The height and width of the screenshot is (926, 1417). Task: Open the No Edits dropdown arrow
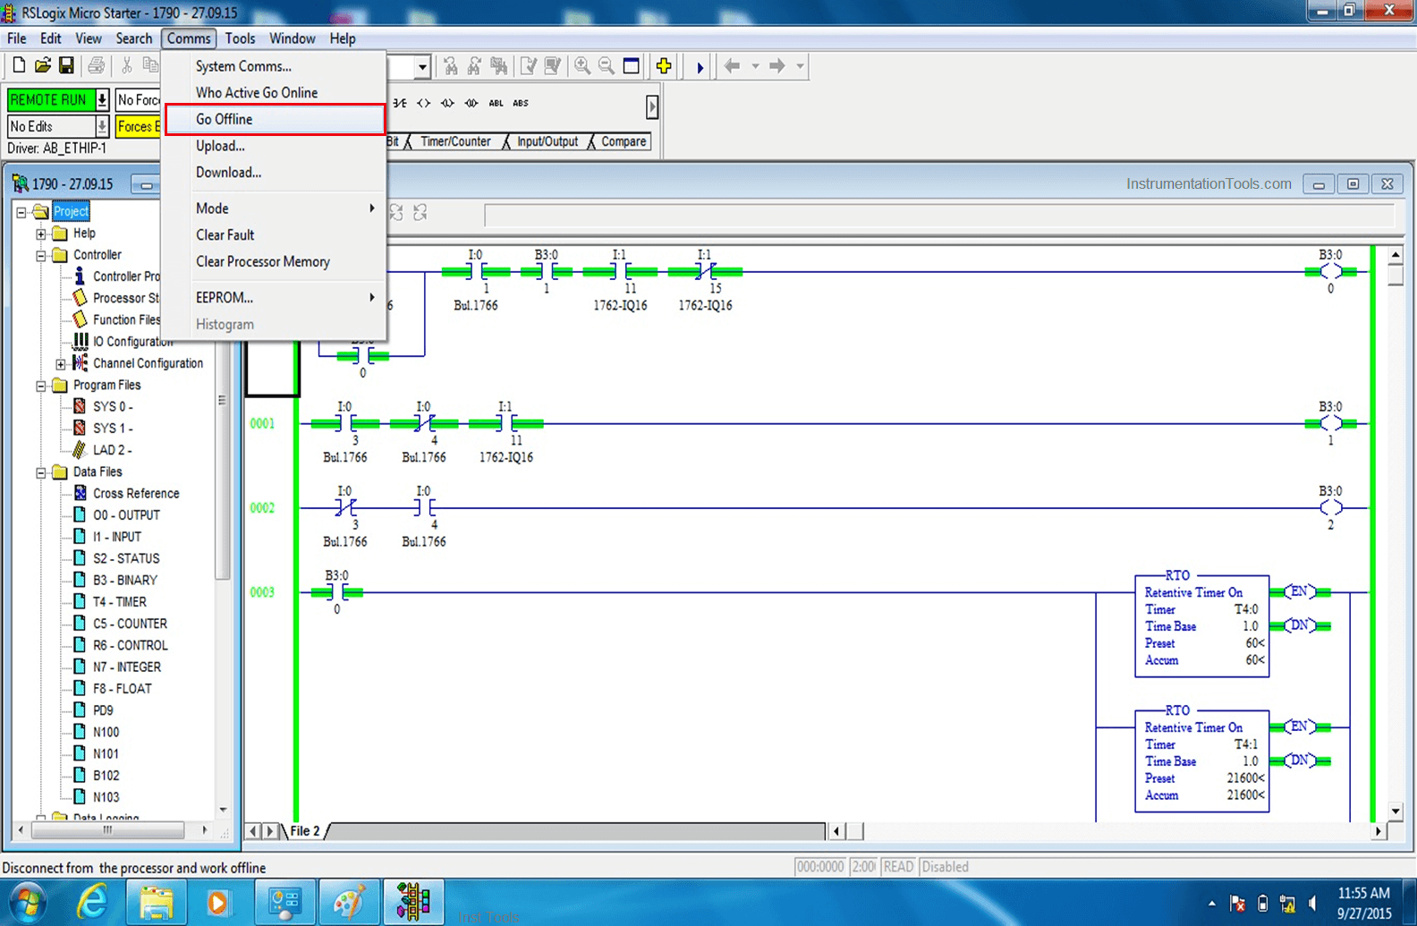point(102,126)
